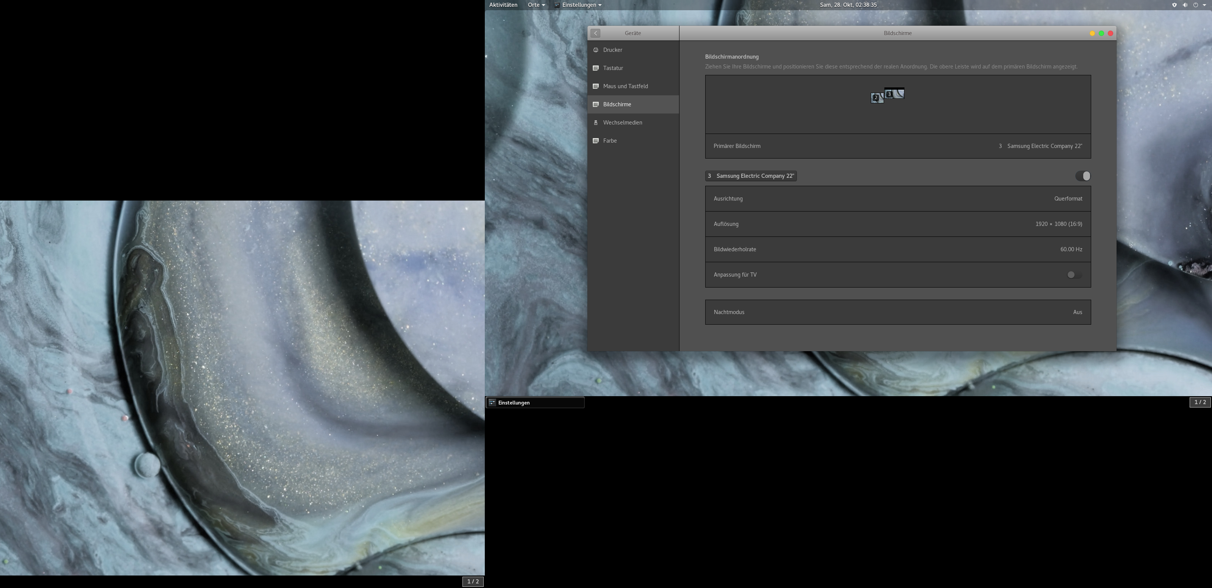The width and height of the screenshot is (1212, 588).
Task: Click the printer icon beside Drucker
Action: tap(596, 50)
